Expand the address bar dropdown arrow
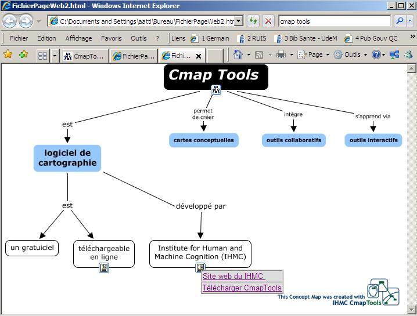This screenshot has width=417, height=316. [x=238, y=21]
